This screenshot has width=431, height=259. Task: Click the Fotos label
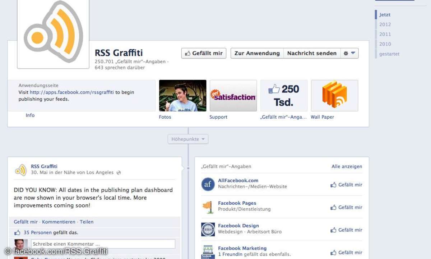[165, 117]
